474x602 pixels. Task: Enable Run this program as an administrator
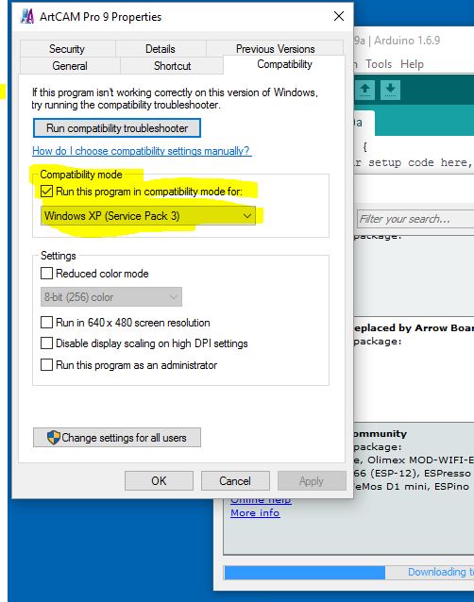pos(46,364)
